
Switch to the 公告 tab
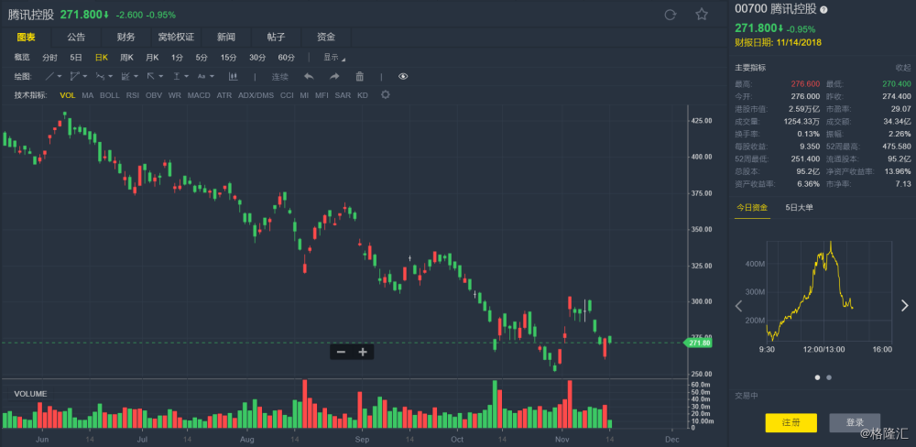pyautogui.click(x=76, y=37)
